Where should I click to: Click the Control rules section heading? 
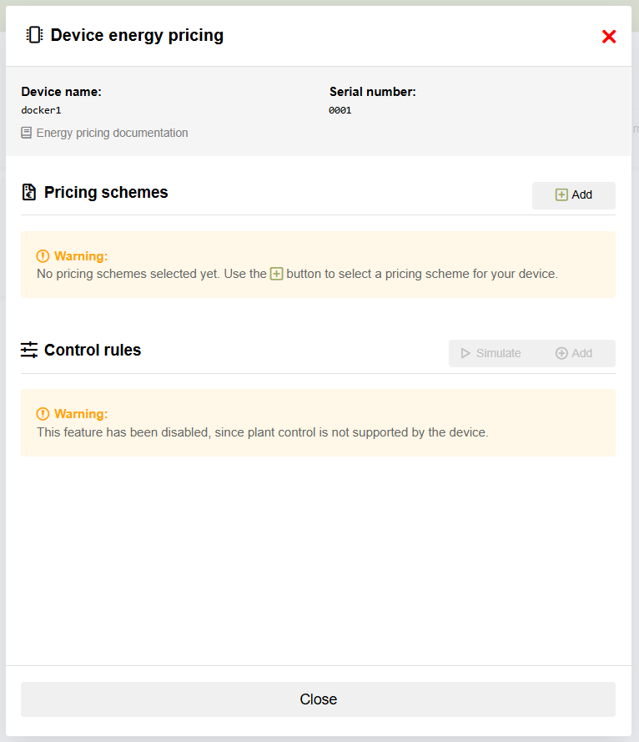(93, 351)
